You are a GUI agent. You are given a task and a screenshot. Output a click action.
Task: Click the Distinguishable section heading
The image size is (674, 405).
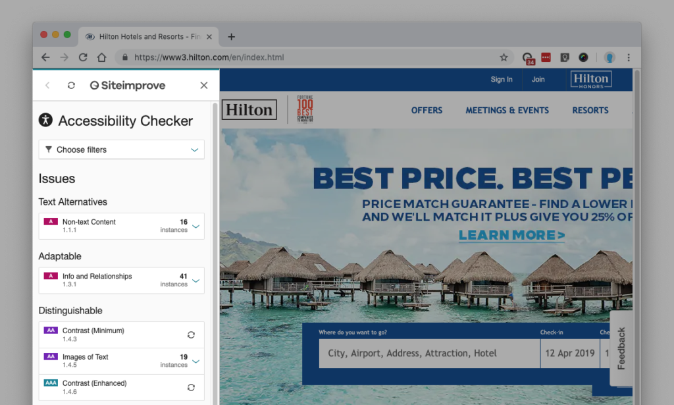point(70,310)
